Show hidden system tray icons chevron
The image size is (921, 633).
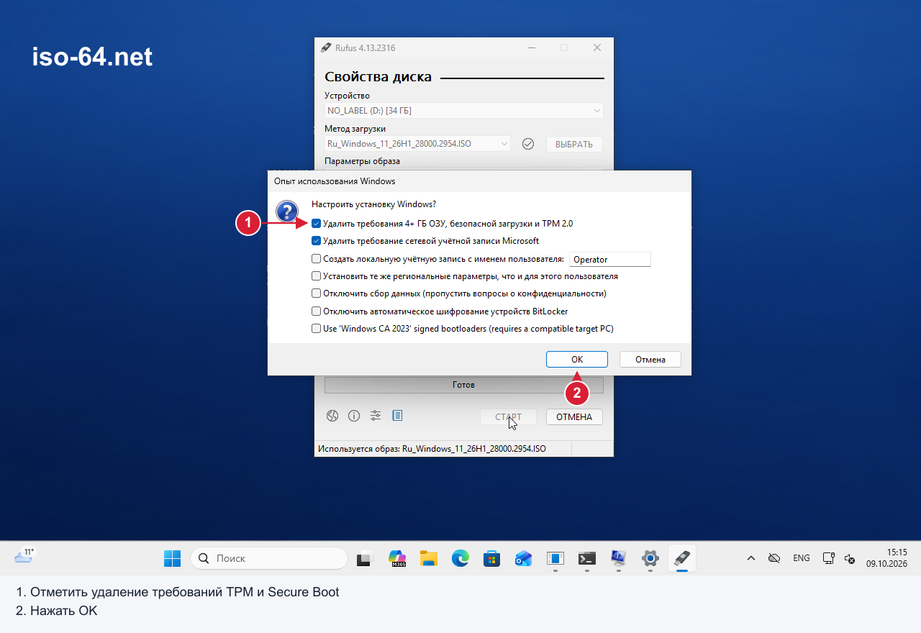[750, 558]
